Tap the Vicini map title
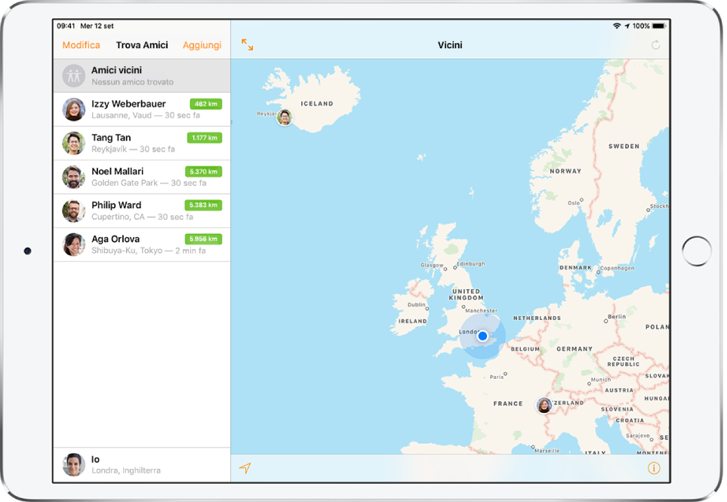Viewport: 727px width, 502px height. (x=450, y=45)
